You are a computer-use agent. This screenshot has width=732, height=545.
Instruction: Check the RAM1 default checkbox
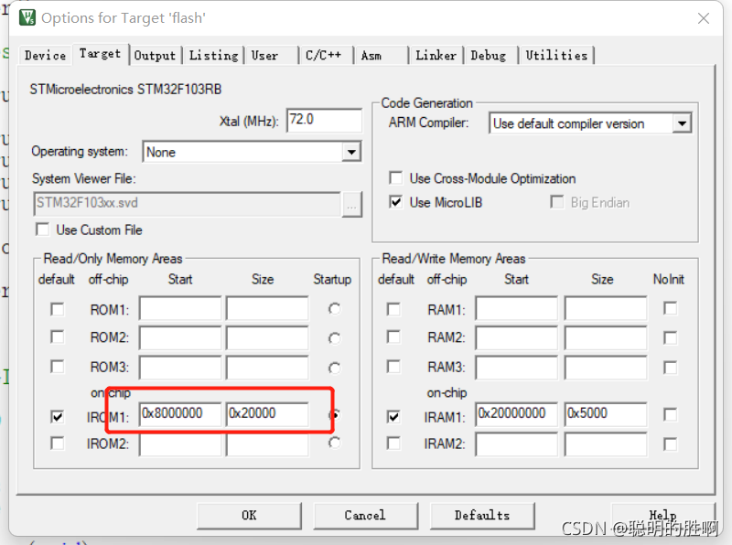pos(393,309)
